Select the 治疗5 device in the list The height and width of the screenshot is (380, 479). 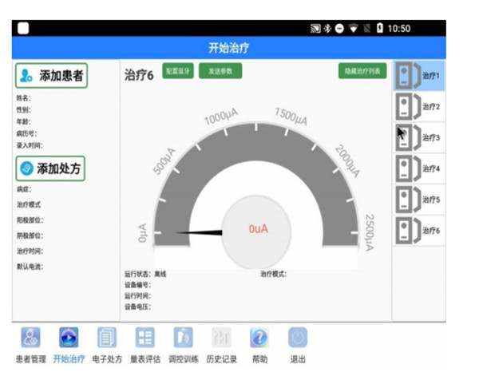[x=419, y=200]
